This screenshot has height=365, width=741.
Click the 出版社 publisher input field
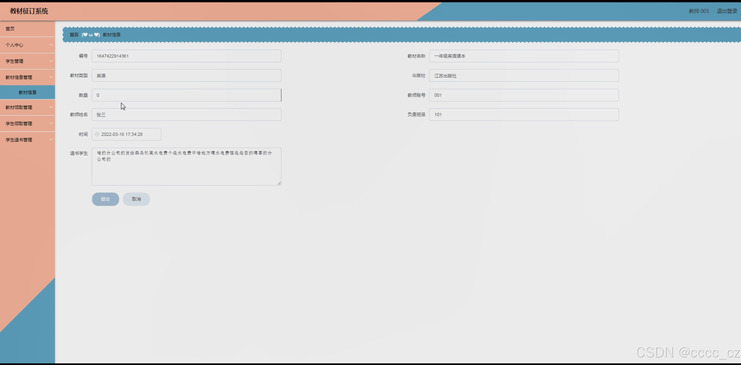(x=524, y=76)
